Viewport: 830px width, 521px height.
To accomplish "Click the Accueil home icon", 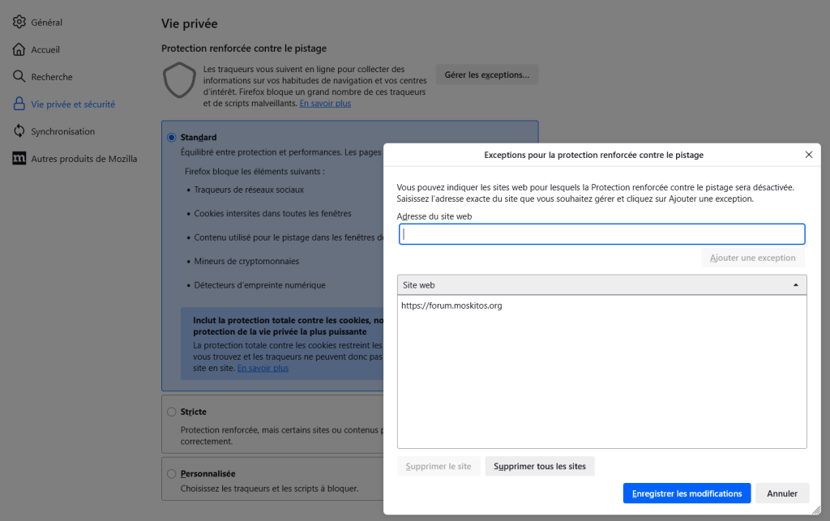I will point(19,49).
